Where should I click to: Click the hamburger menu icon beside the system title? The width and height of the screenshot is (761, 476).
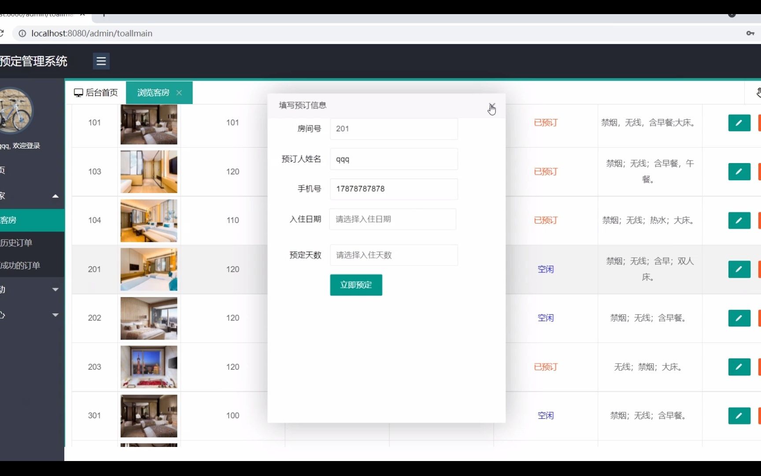coord(101,61)
